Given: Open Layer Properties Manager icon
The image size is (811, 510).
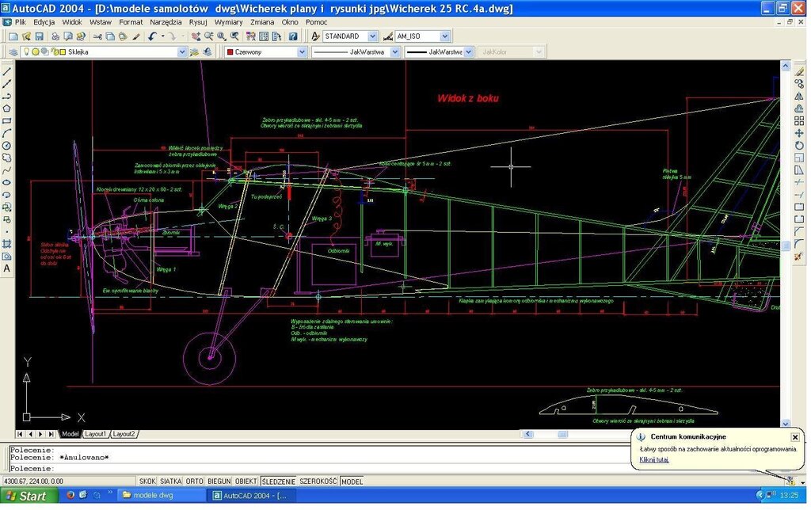Looking at the screenshot, I should pyautogui.click(x=13, y=52).
